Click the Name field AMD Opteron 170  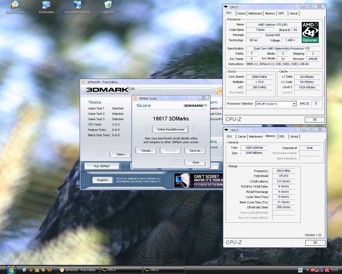coord(273,25)
